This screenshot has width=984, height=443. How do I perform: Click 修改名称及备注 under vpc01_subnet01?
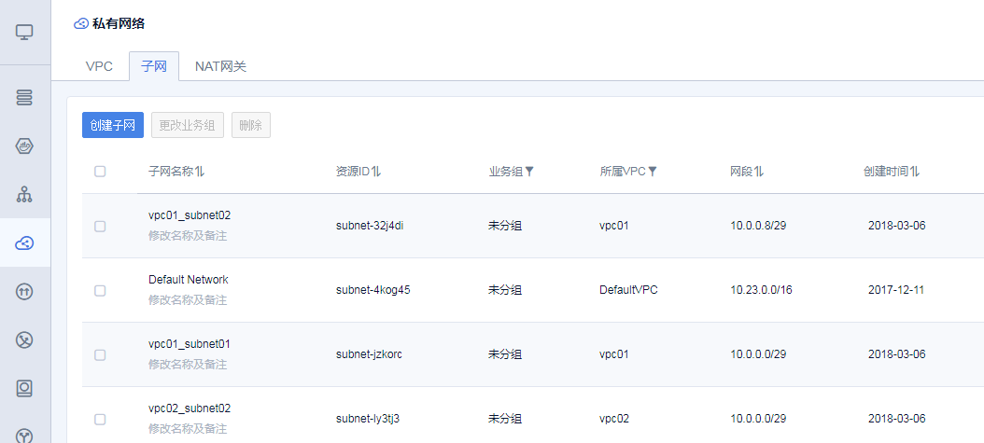pyautogui.click(x=188, y=364)
